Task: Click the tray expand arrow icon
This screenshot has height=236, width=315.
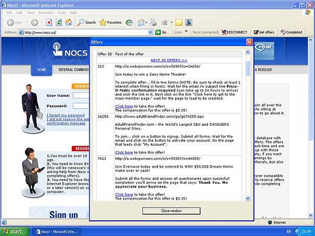Action: tap(297, 232)
